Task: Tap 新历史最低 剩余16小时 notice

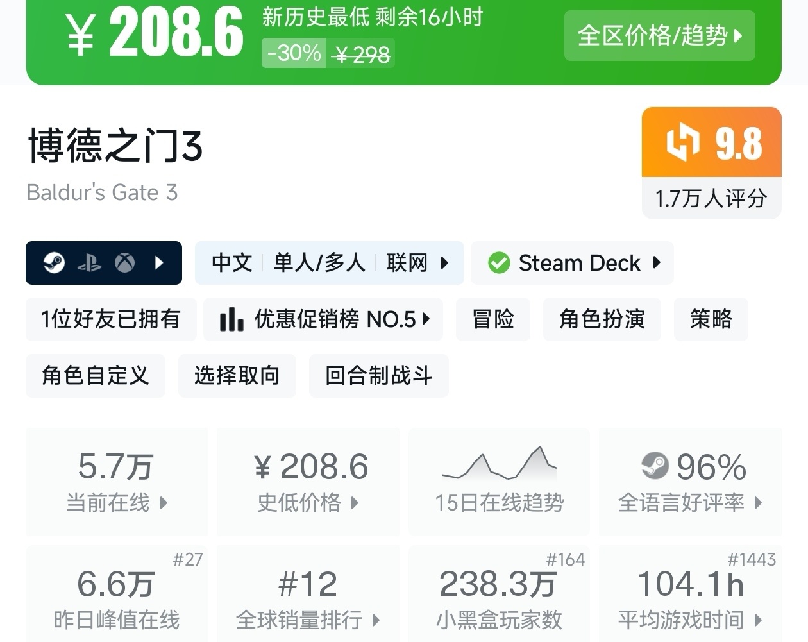Action: pos(372,17)
